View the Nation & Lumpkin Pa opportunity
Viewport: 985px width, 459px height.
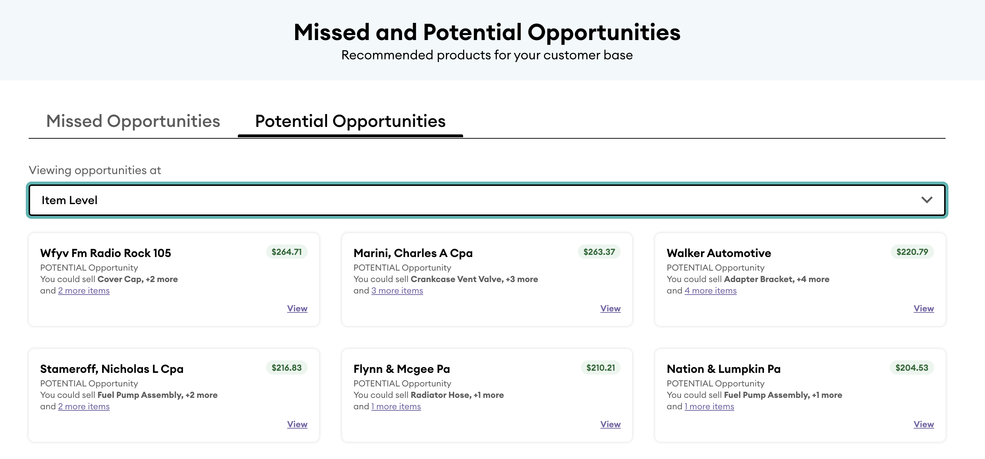pyautogui.click(x=923, y=424)
